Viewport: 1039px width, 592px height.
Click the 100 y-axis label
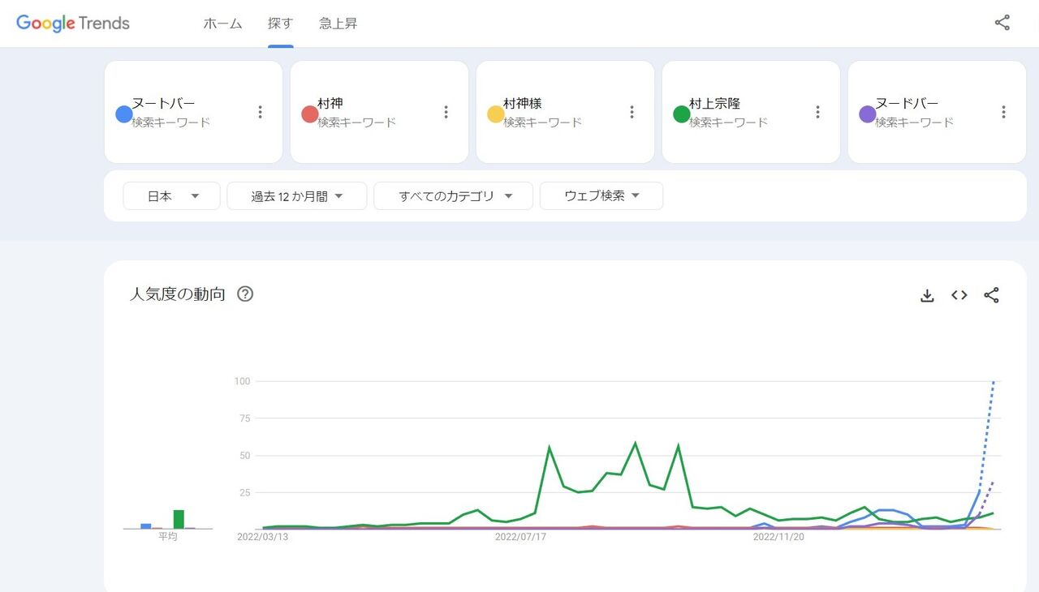coord(242,381)
